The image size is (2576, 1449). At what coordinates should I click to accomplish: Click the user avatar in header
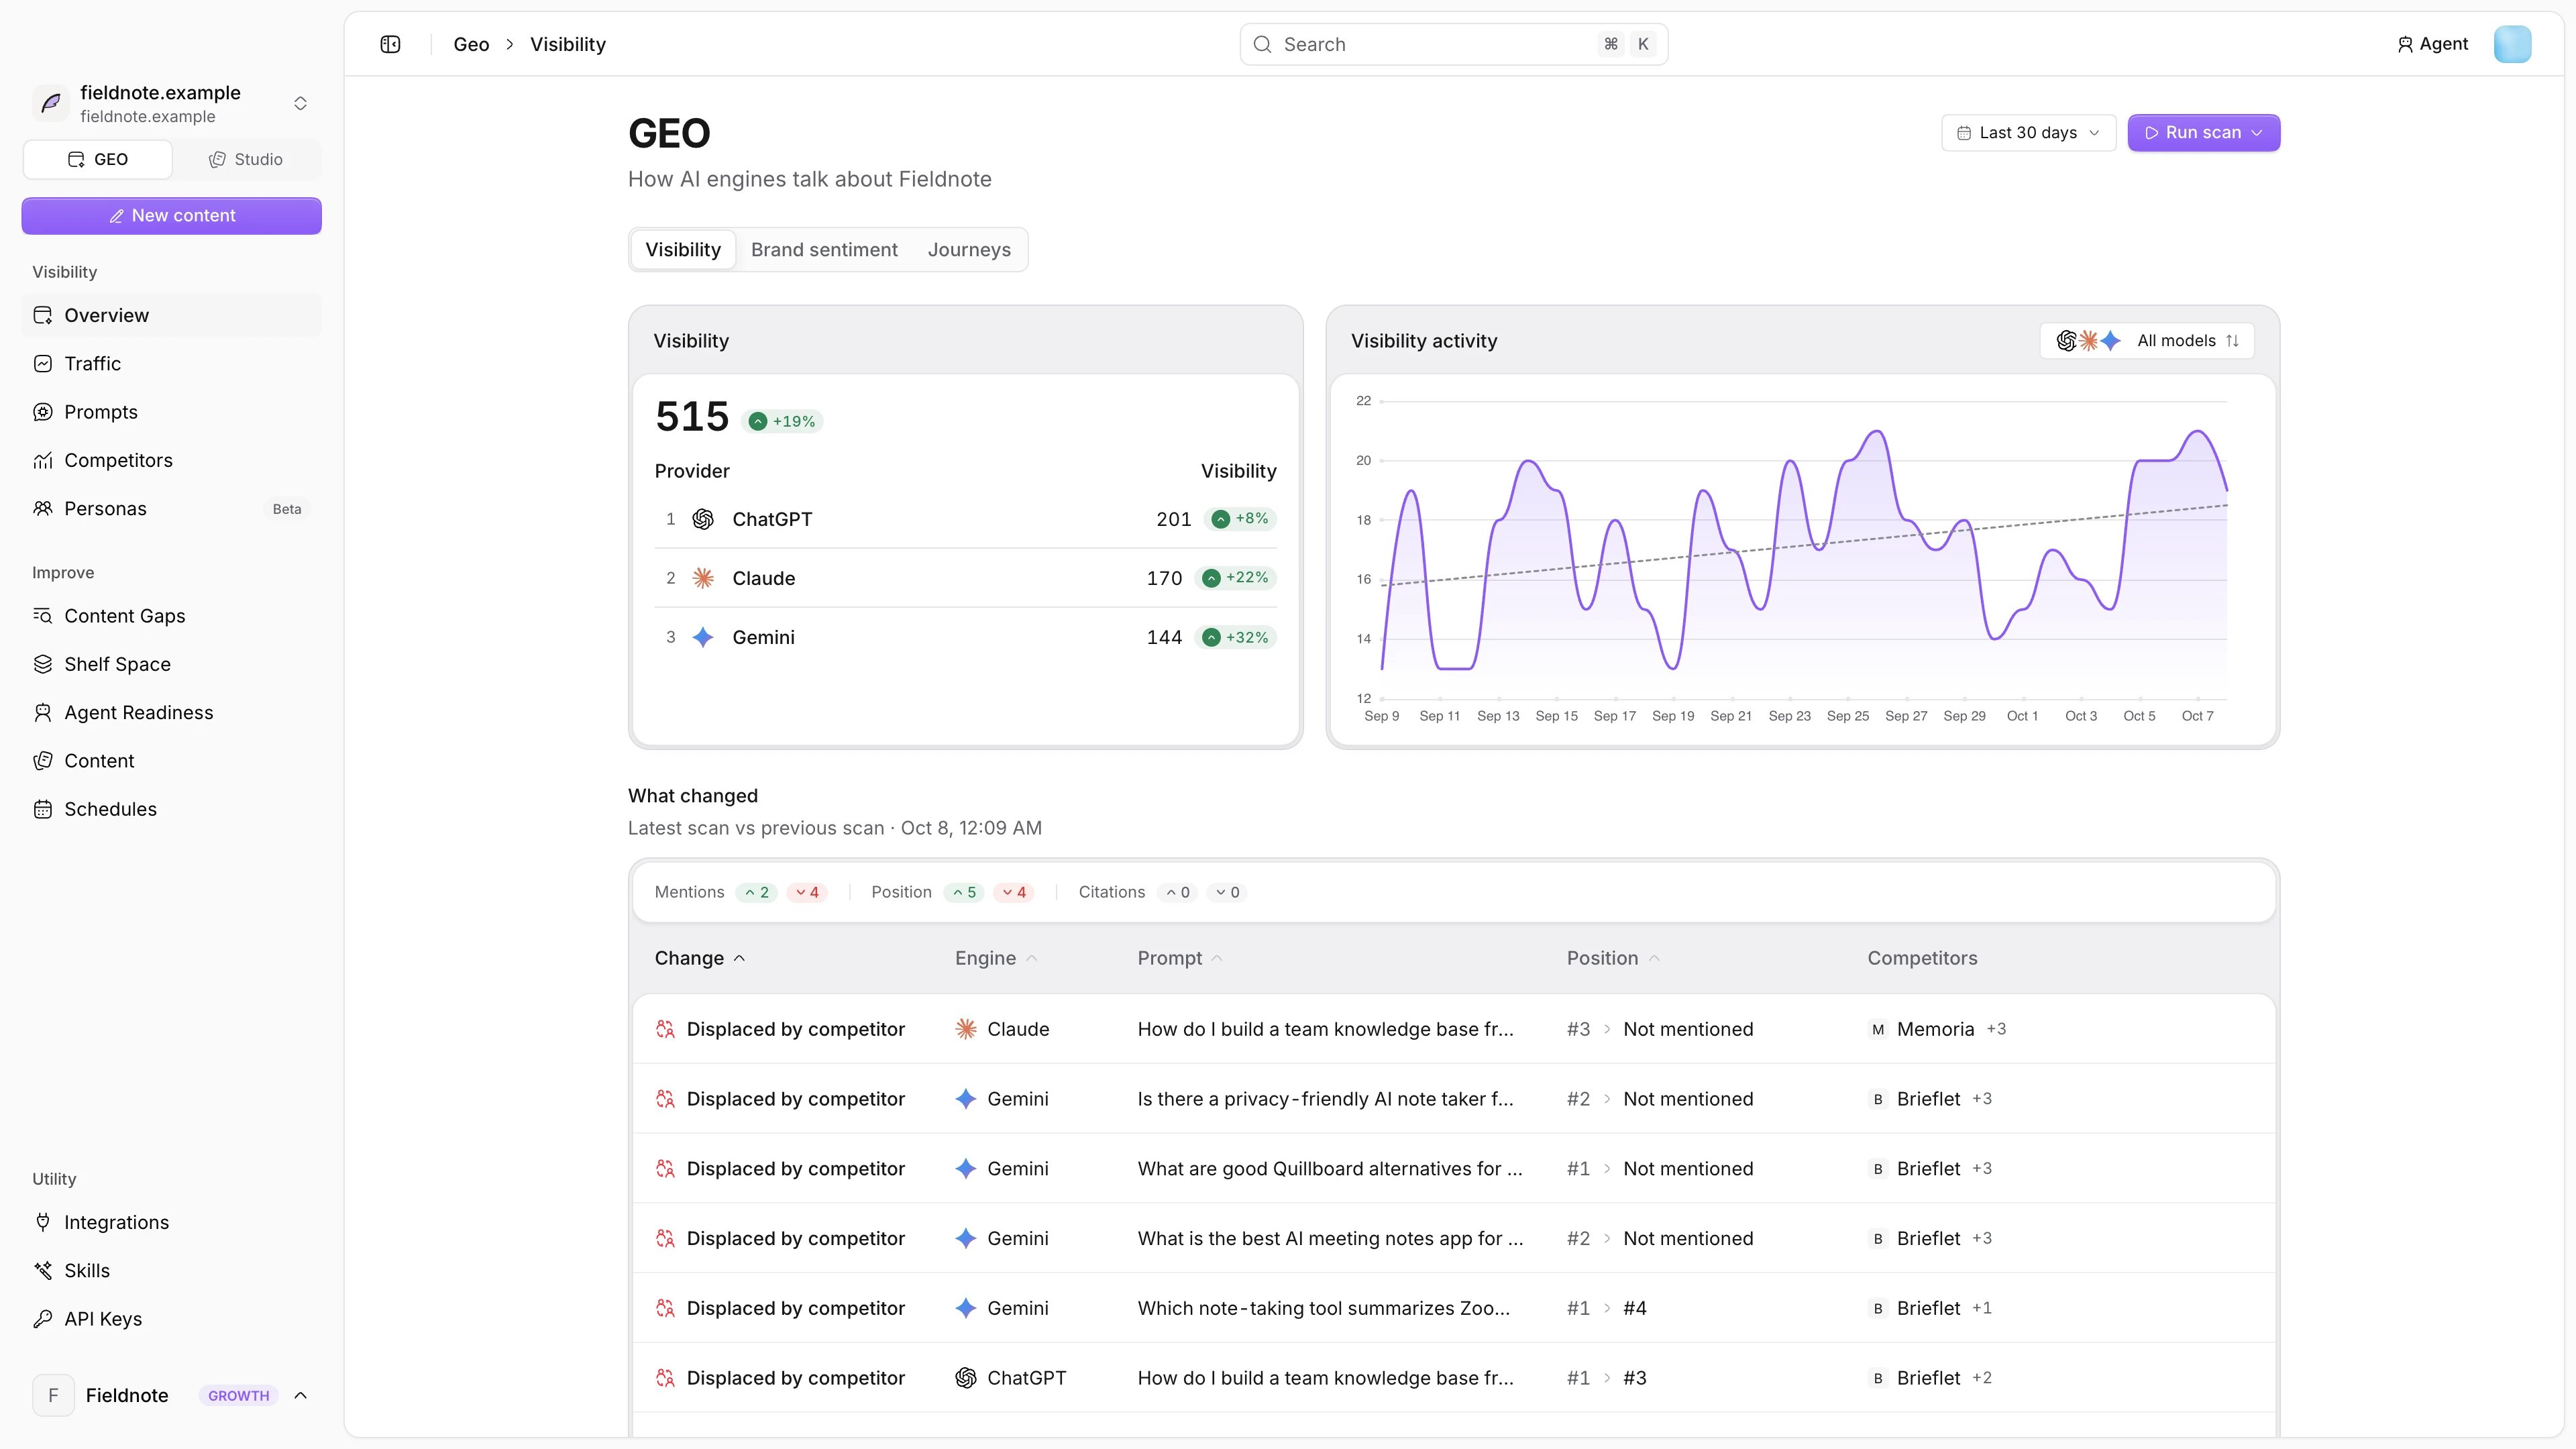coord(2512,44)
